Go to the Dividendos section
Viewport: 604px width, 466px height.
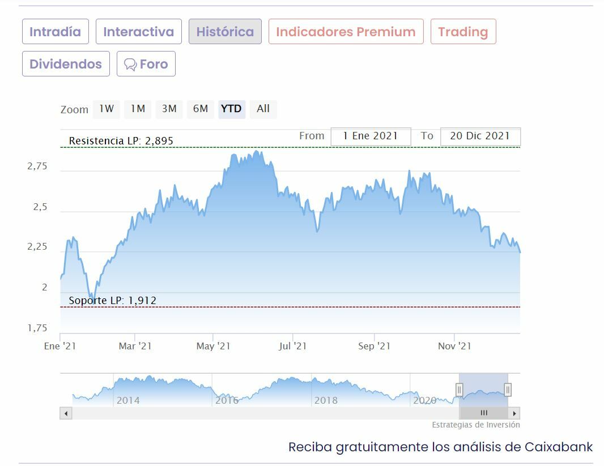[x=66, y=64]
